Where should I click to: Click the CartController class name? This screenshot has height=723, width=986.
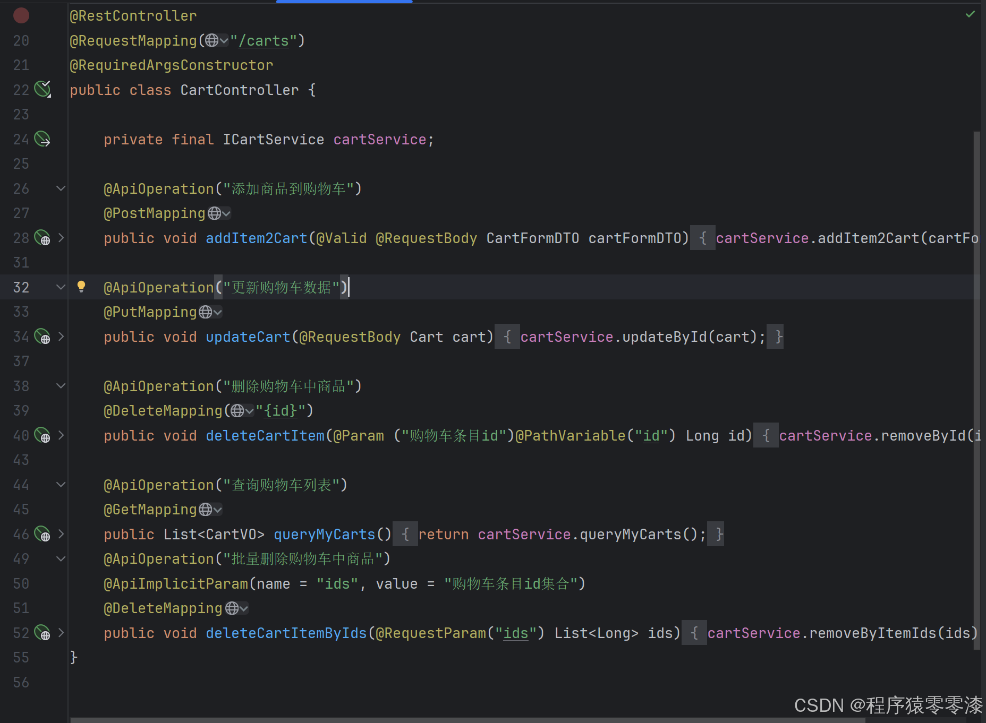point(240,90)
